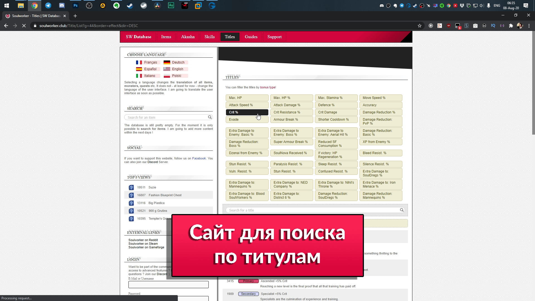Open the Chrome three-dot menu
This screenshot has width=535, height=301.
[x=529, y=26]
